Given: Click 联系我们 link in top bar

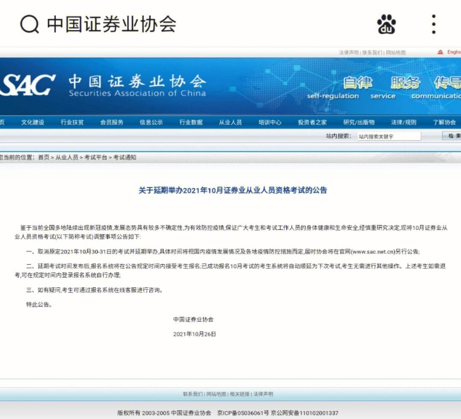Looking at the screenshot, I should 372,52.
